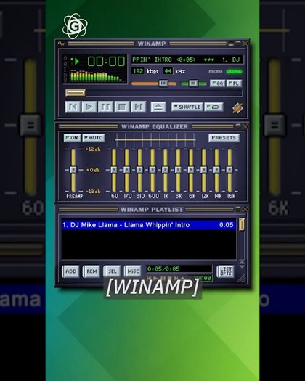Open file with the Eject button
305x381 pixels.
pos(158,107)
